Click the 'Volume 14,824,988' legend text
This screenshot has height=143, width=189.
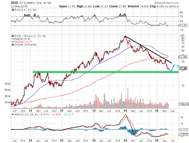pyautogui.click(x=25, y=45)
